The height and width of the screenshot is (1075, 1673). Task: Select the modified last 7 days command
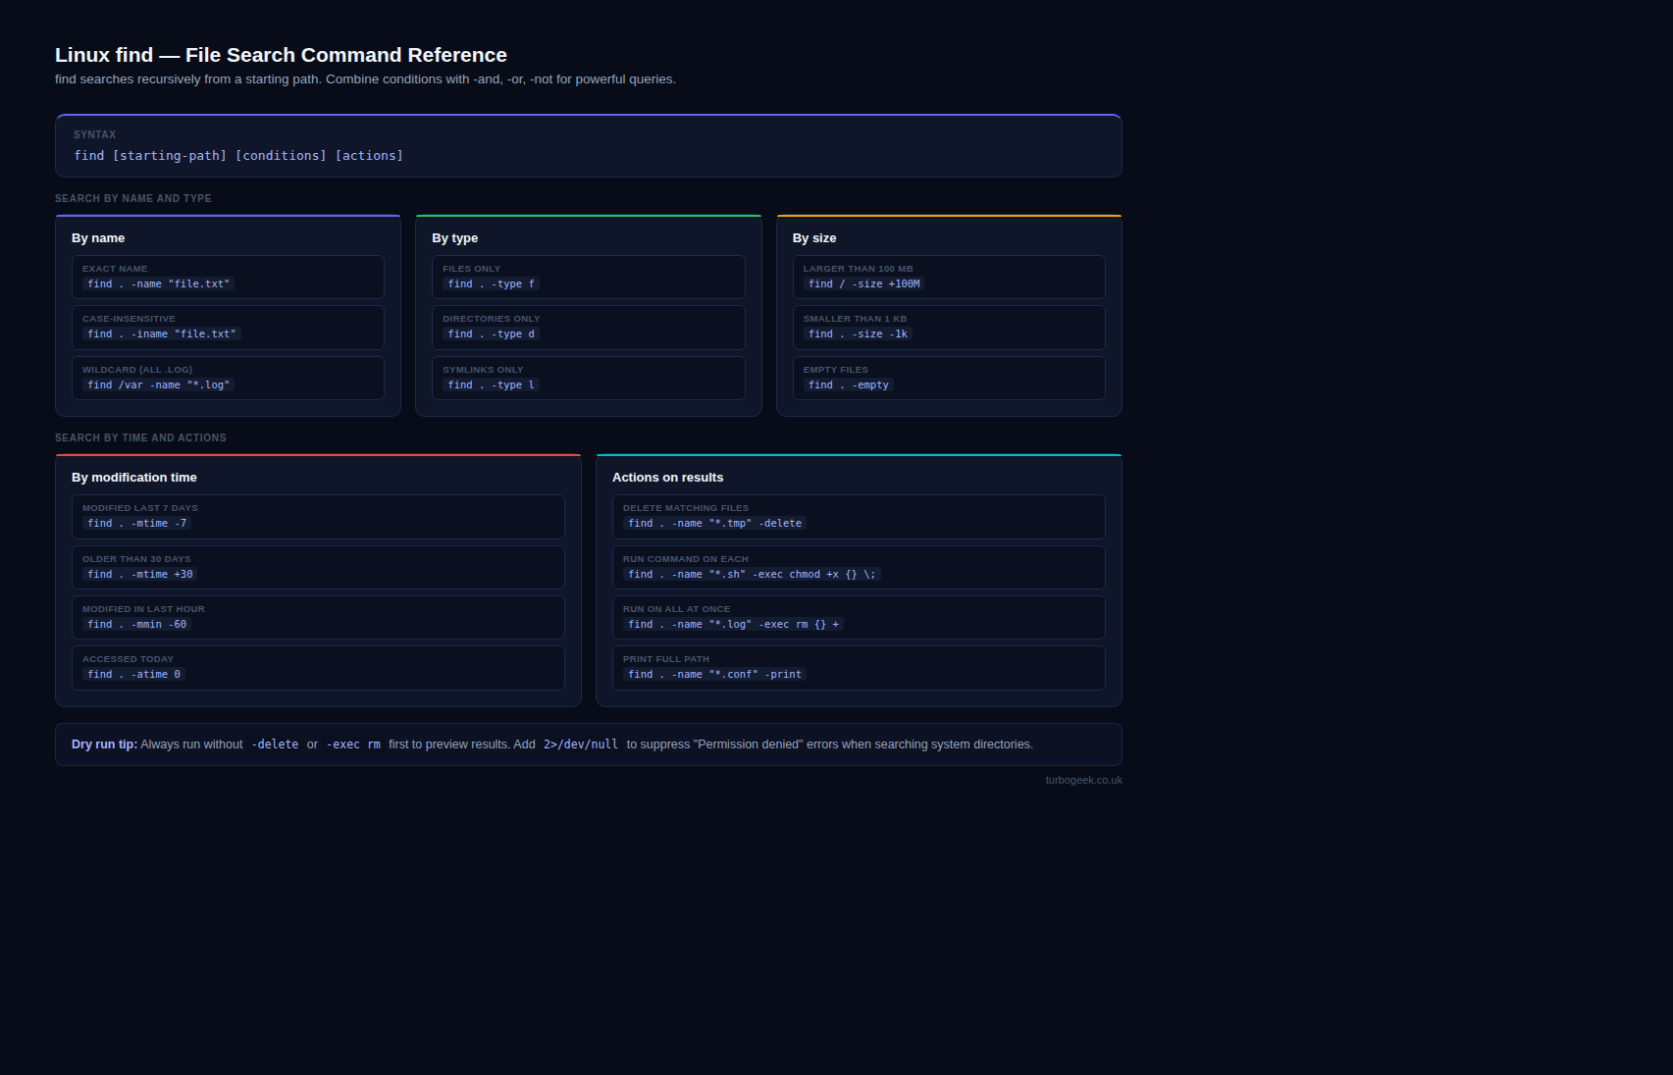point(136,524)
